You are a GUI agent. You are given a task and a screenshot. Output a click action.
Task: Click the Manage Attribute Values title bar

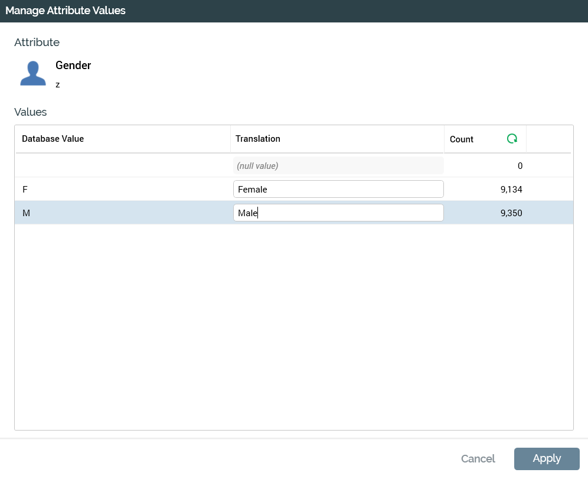click(66, 11)
